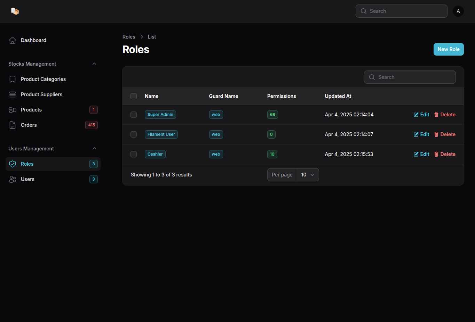Delete the Cashier role
Screen dimensions: 475x322
(445, 154)
